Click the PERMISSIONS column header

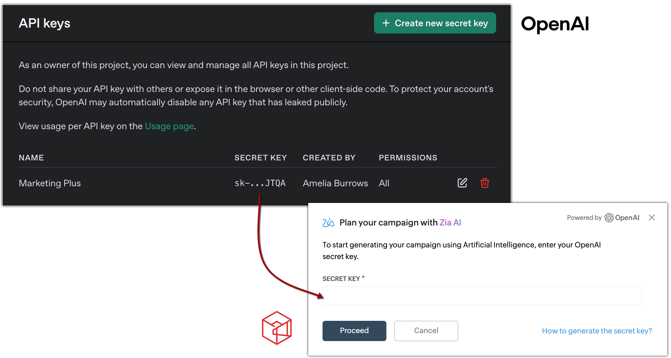coord(408,158)
